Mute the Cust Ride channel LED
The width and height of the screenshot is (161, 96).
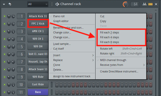pyautogui.click(x=5, y=85)
